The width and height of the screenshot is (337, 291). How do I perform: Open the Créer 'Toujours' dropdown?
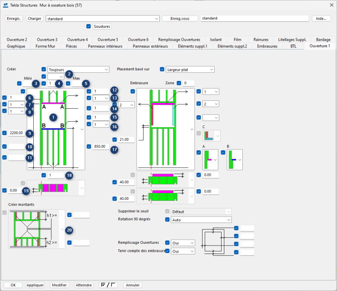coord(78,69)
